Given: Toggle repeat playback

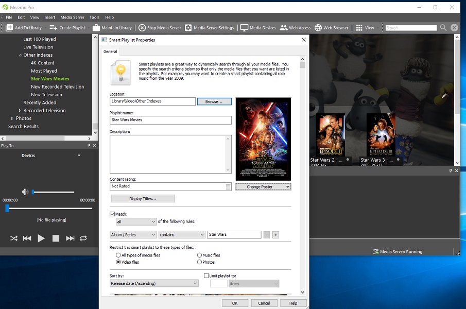Looking at the screenshot, I should coord(83,238).
